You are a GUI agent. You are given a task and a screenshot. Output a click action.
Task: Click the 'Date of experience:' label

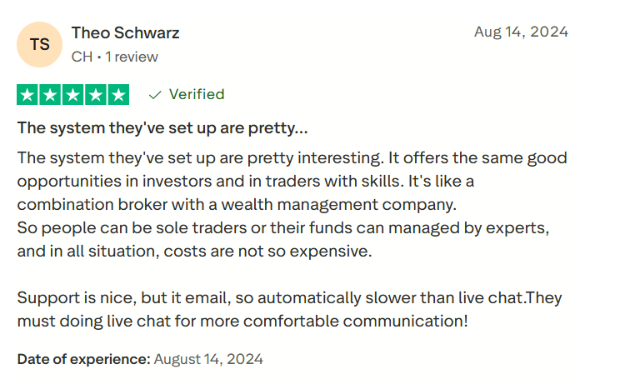point(83,360)
